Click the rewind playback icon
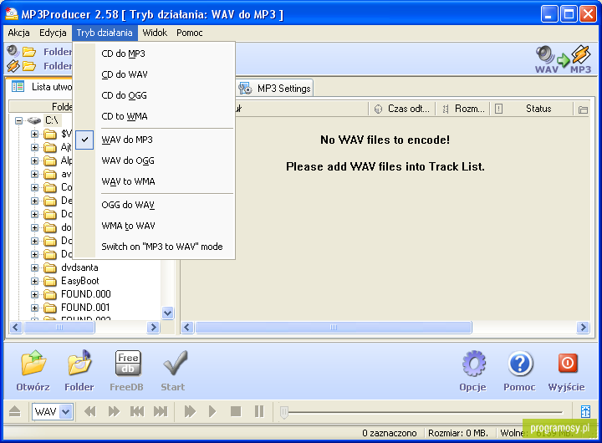The width and height of the screenshot is (602, 443). (90, 411)
